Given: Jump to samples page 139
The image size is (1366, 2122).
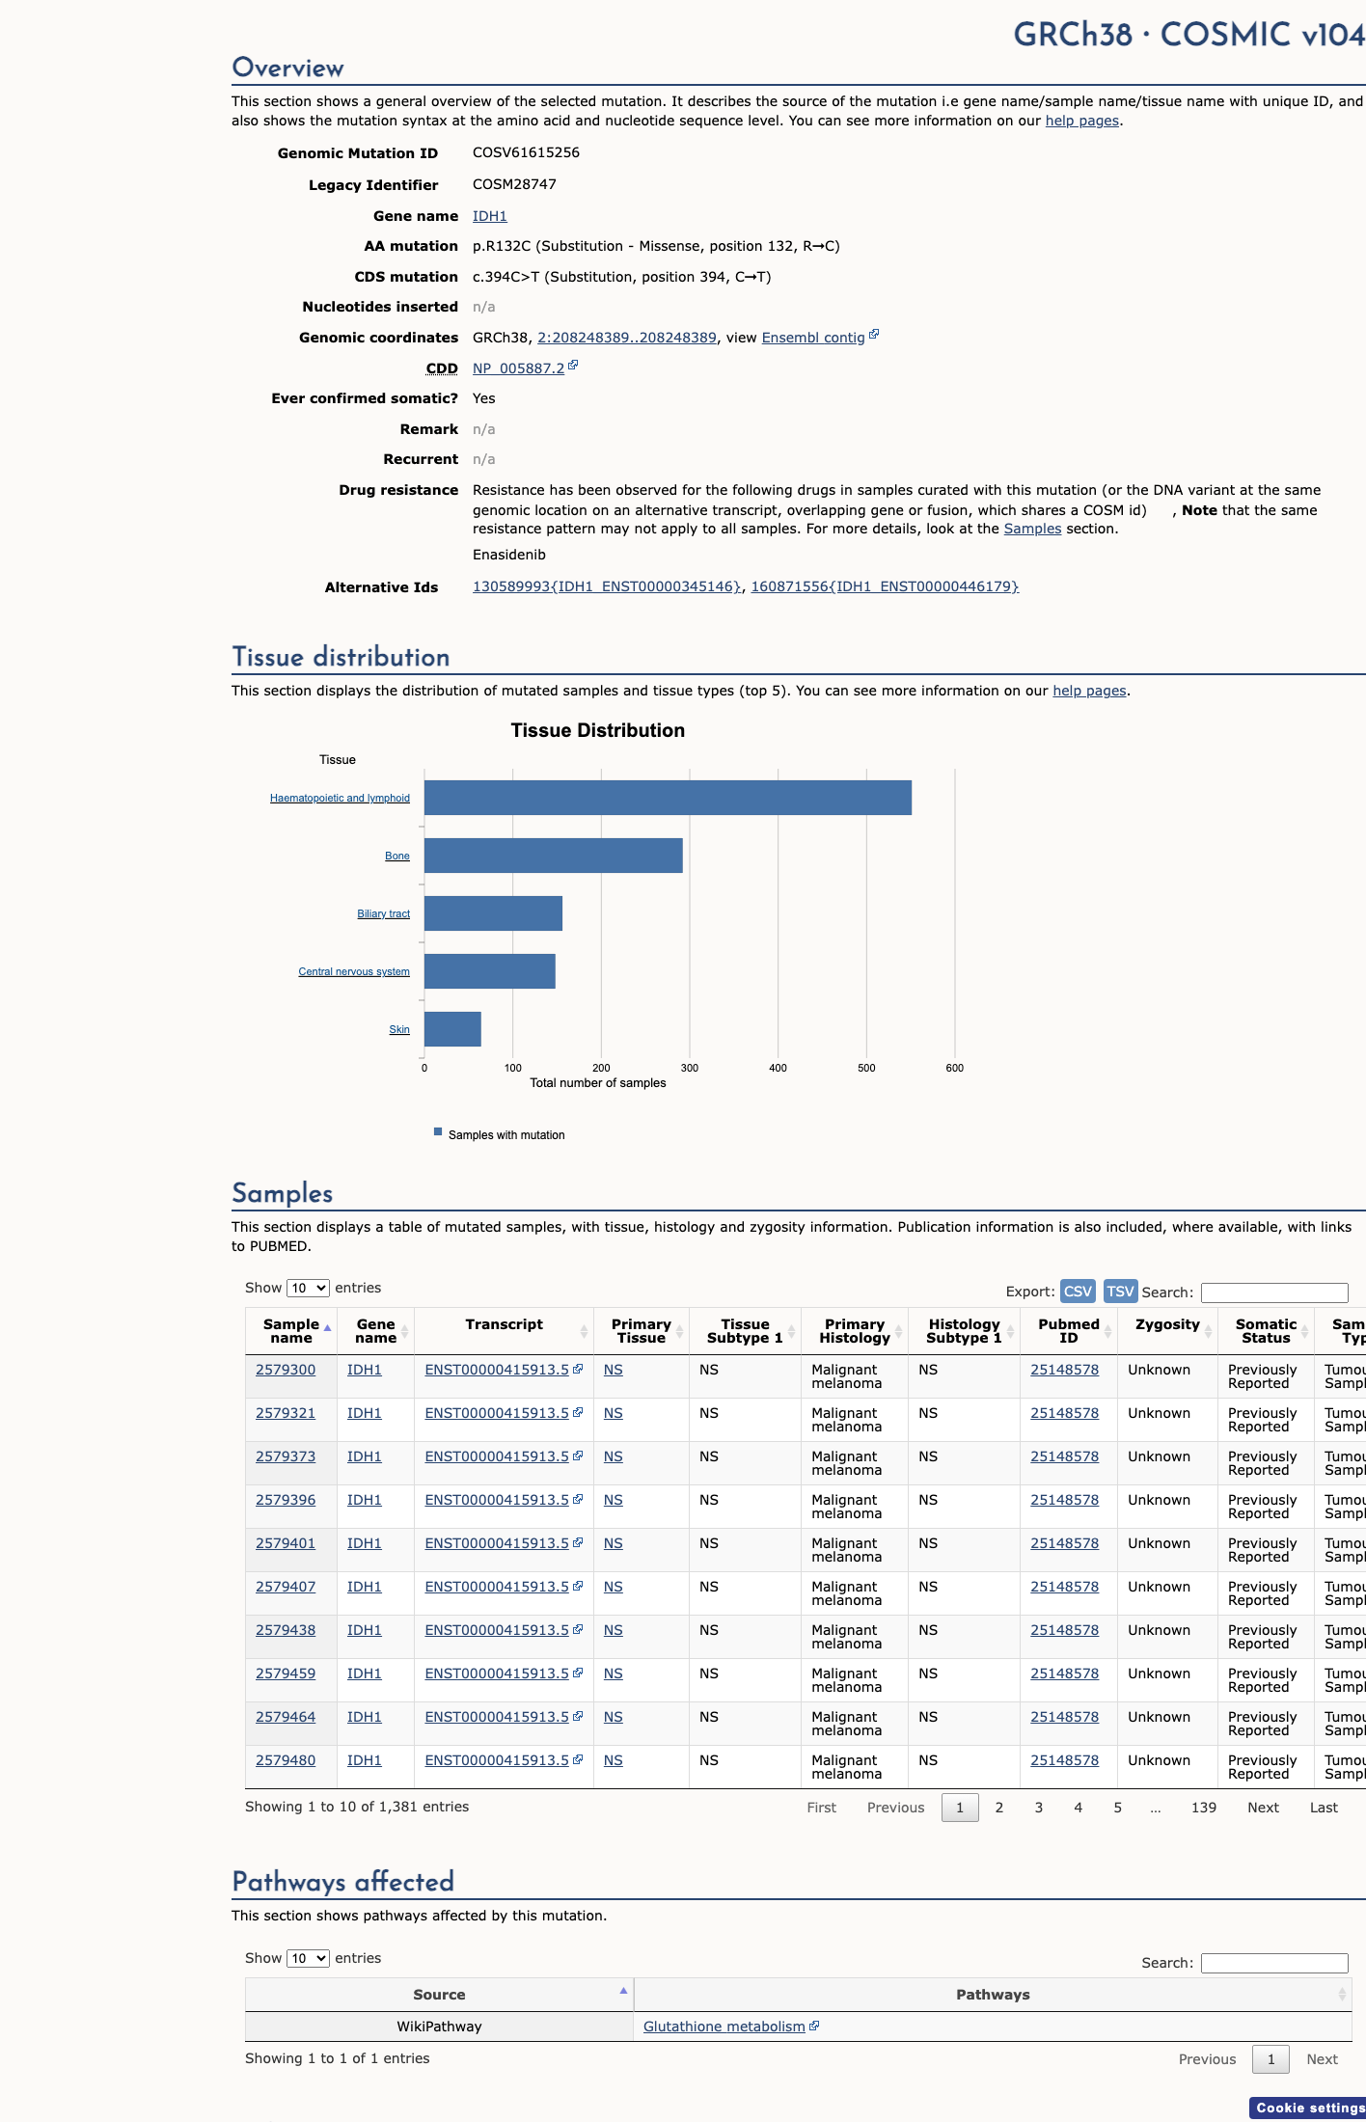Looking at the screenshot, I should pos(1204,1808).
